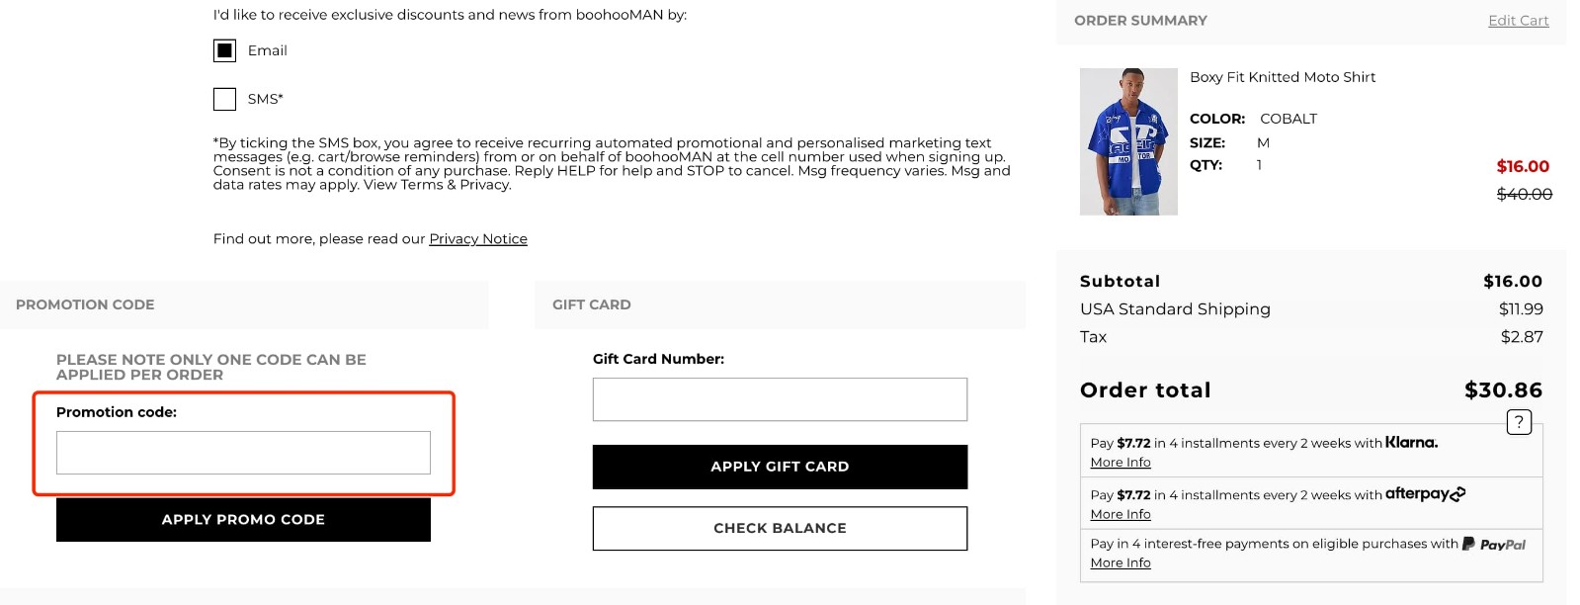Click the Gift Card Number input field

(x=779, y=398)
